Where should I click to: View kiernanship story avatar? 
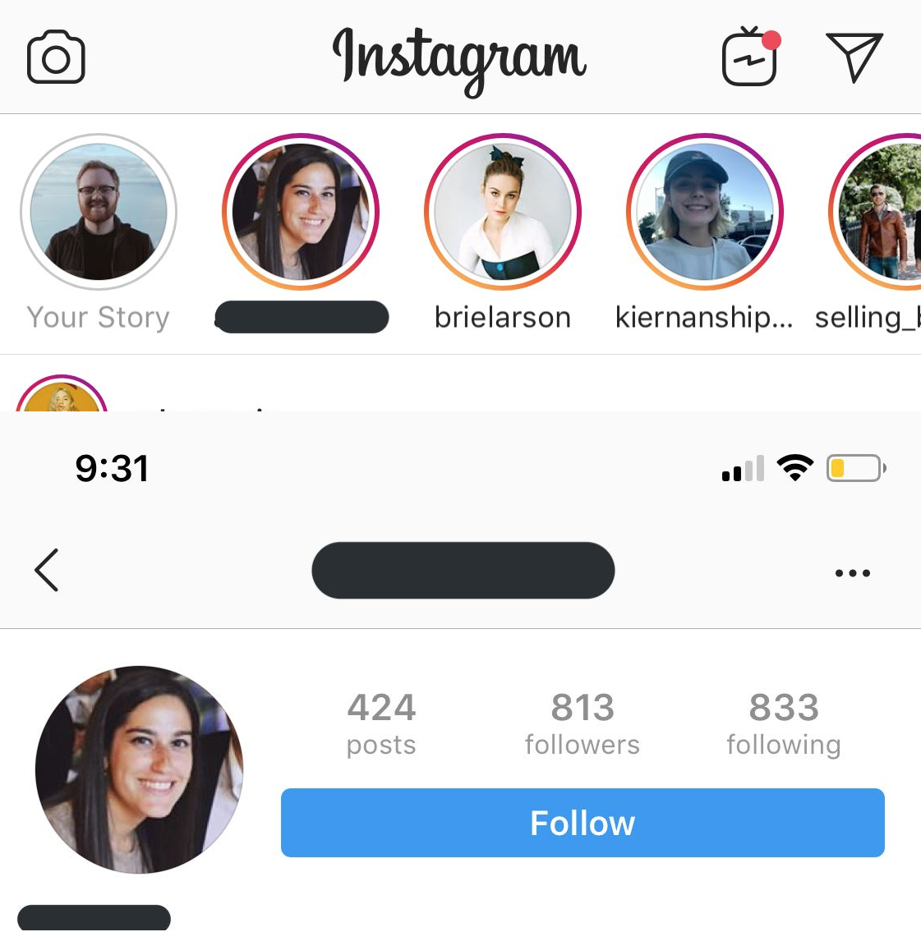click(705, 212)
